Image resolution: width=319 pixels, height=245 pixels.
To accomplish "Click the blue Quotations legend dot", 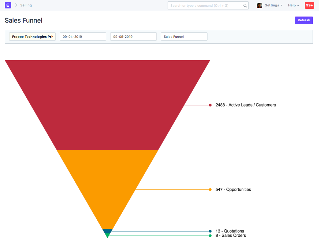I will [210, 231].
